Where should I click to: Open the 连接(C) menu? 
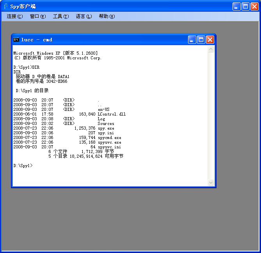pyautogui.click(x=15, y=16)
